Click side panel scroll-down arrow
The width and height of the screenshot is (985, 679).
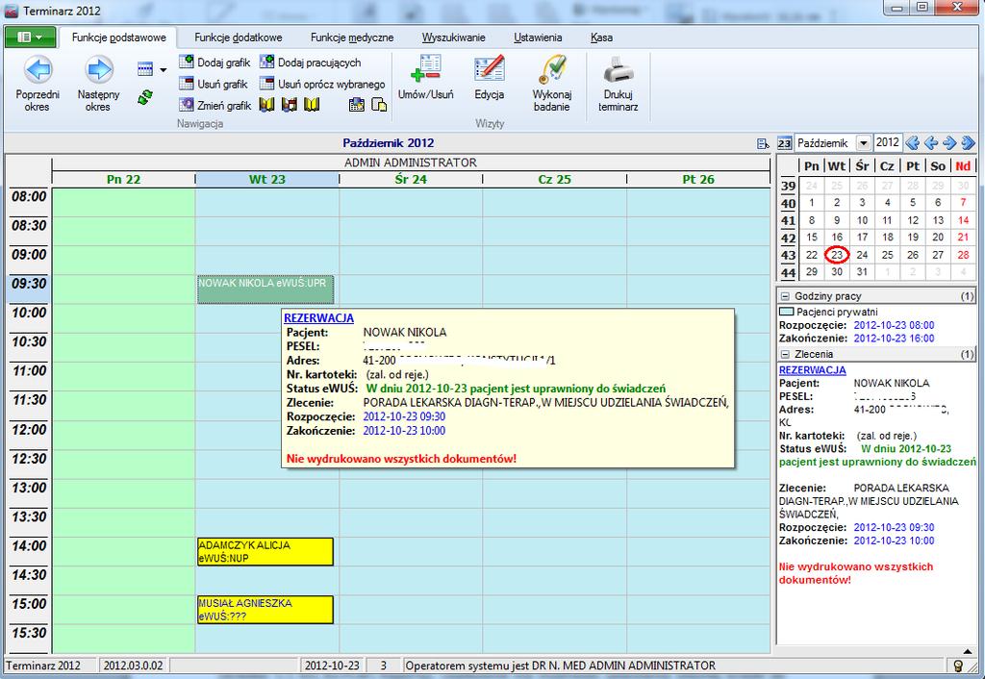[x=969, y=651]
